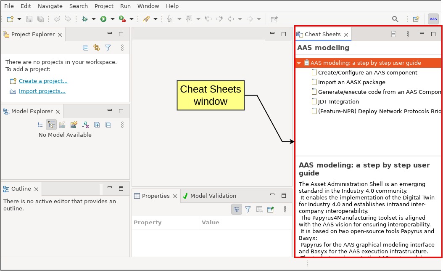Switch to the AAS perspective button
The image size is (443, 271).
[x=433, y=19]
